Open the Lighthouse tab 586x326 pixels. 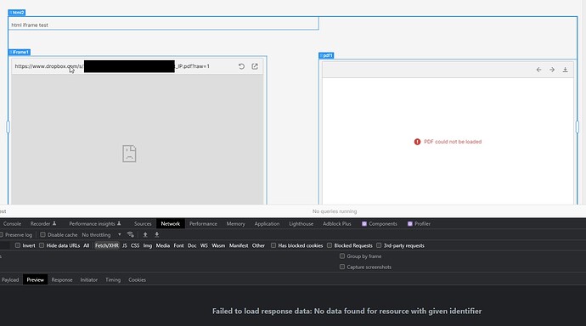coord(301,223)
